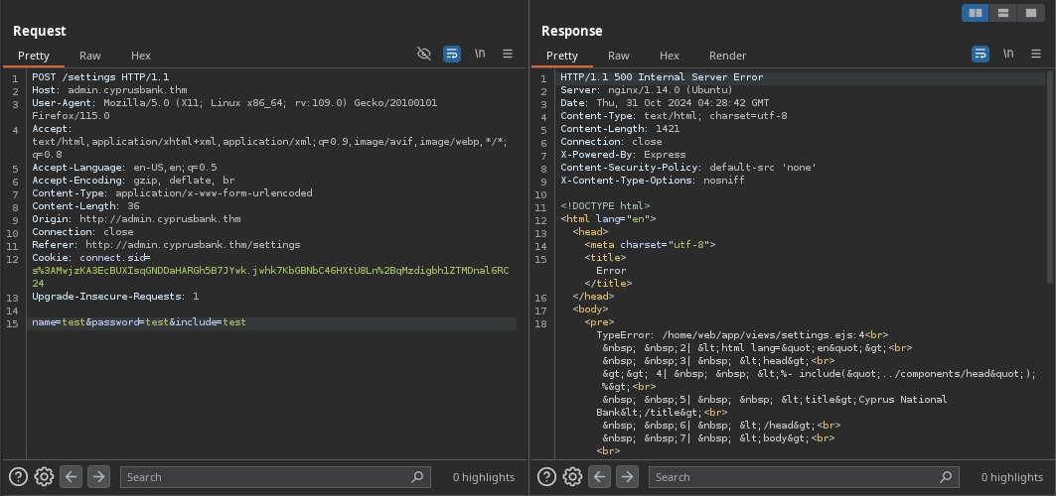The height and width of the screenshot is (496, 1056).
Task: Go to previous match in Request search
Action: 72,477
